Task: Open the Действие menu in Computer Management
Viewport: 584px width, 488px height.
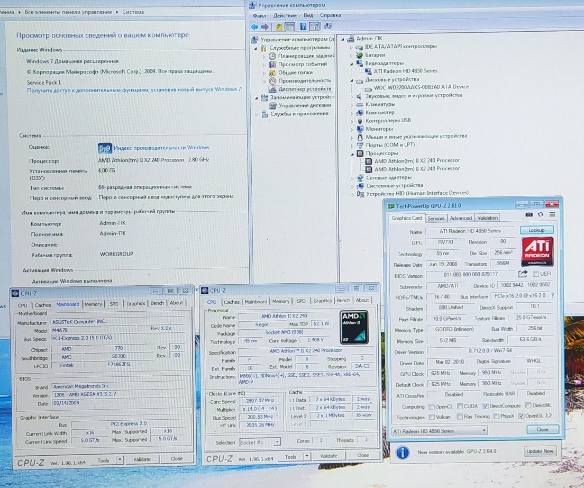Action: pos(285,15)
